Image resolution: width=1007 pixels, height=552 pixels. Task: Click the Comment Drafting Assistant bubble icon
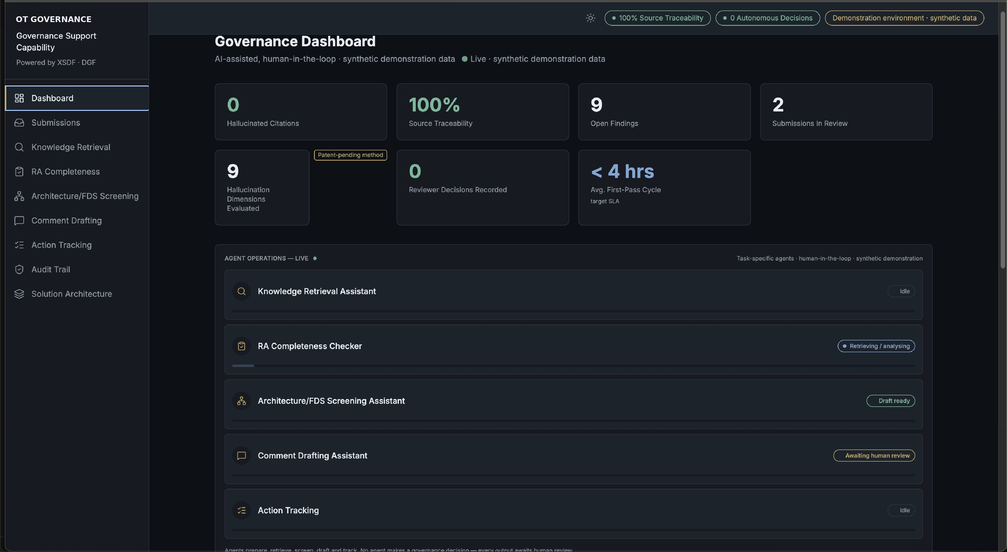pos(242,456)
